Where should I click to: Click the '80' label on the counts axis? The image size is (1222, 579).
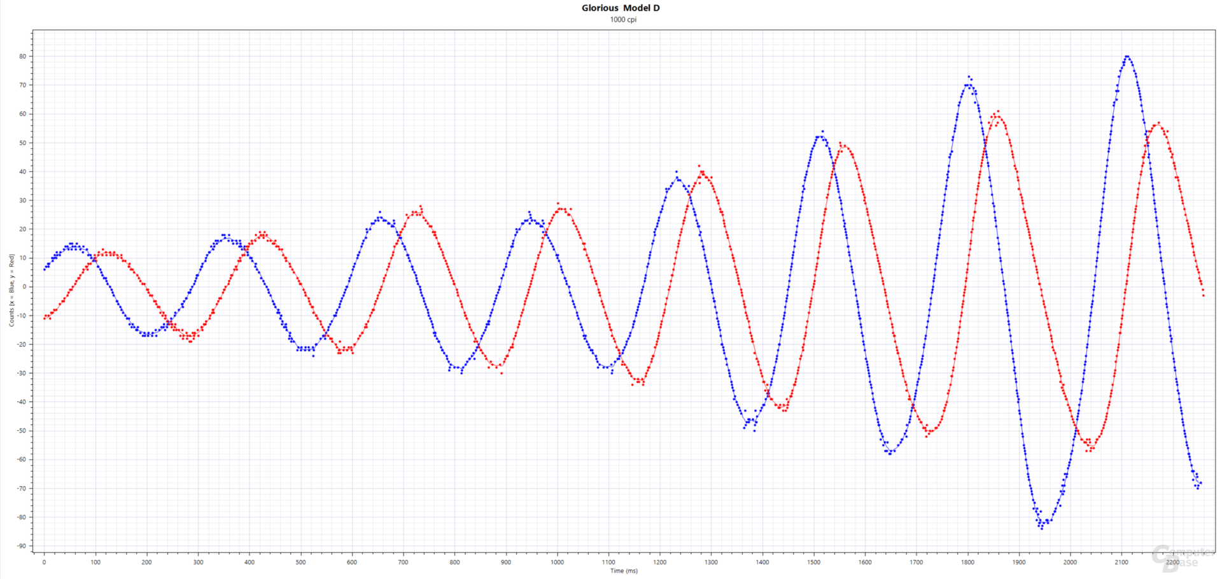pos(23,57)
